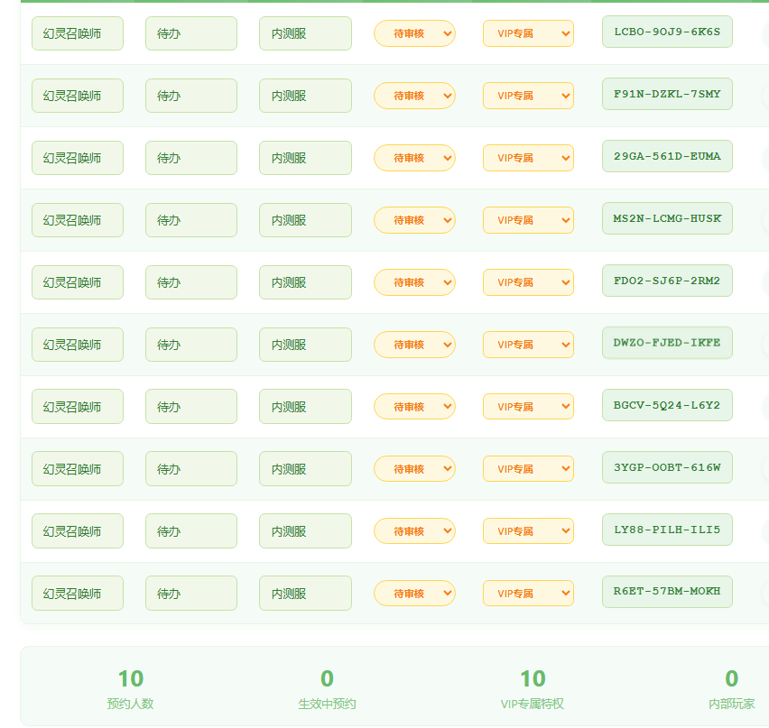Open the VIP专属 dropdown in the LY88 row

528,531
